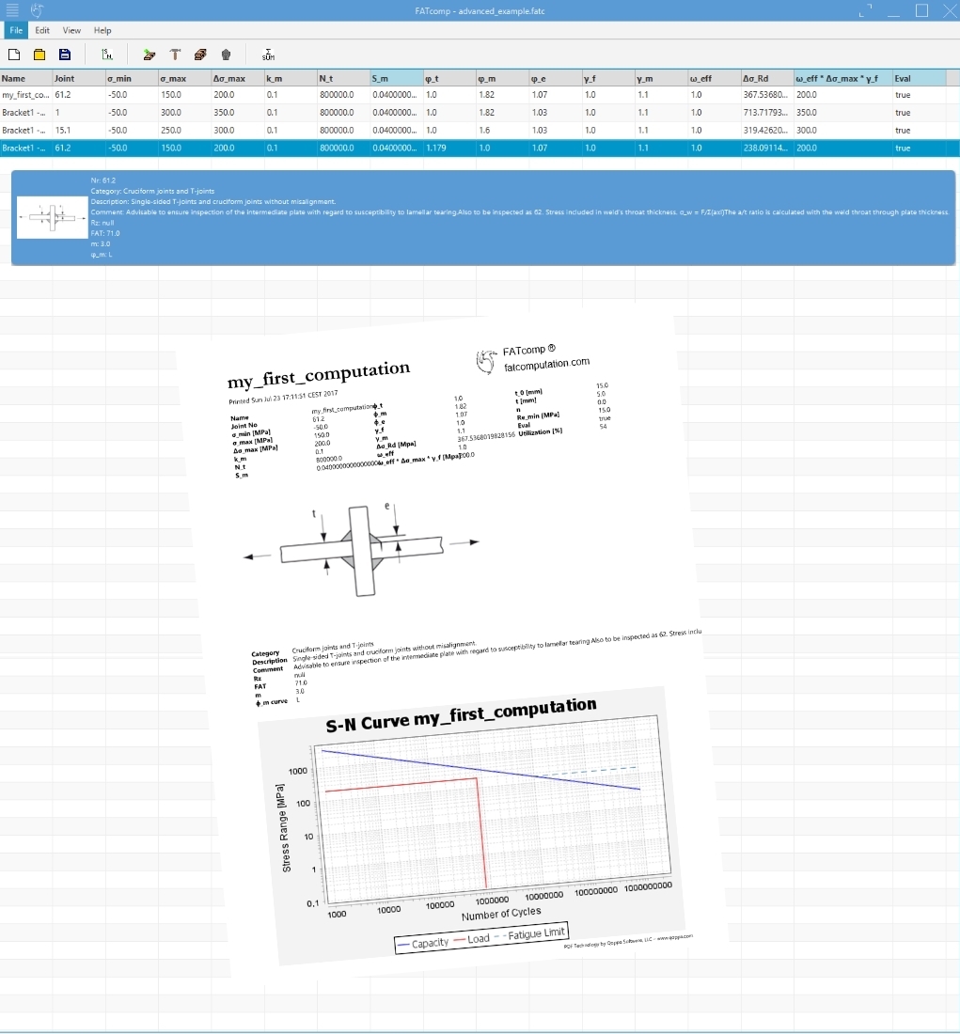
Task: Click the Load legend entry
Action: tap(472, 939)
